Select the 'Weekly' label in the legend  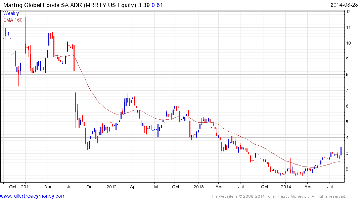point(11,13)
